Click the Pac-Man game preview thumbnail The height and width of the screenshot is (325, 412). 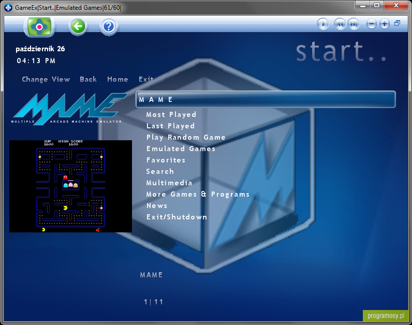71,186
